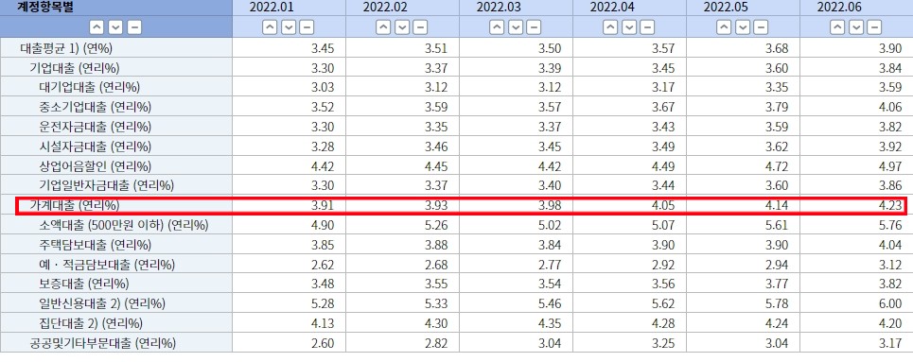Click the 2022.02 column header
The width and height of the screenshot is (913, 362).
[384, 8]
